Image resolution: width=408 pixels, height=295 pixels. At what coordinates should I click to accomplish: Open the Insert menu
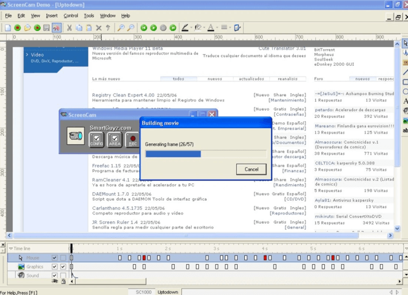(x=51, y=16)
